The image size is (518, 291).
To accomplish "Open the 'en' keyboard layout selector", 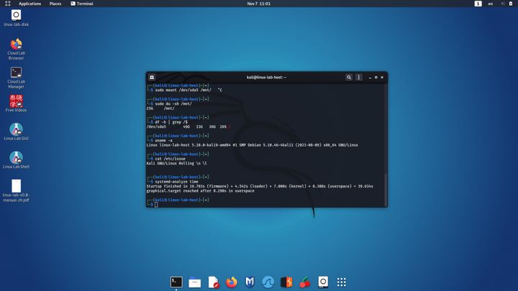I will click(x=491, y=4).
